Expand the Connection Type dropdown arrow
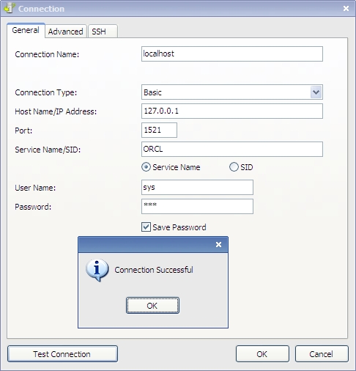Screen dimensions: 356x371 tap(316, 92)
